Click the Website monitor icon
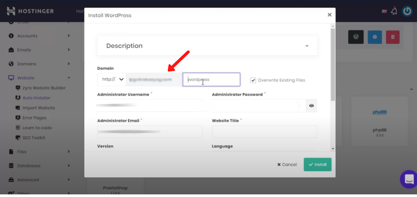Image resolution: width=417 pixels, height=197 pixels. click(11, 78)
